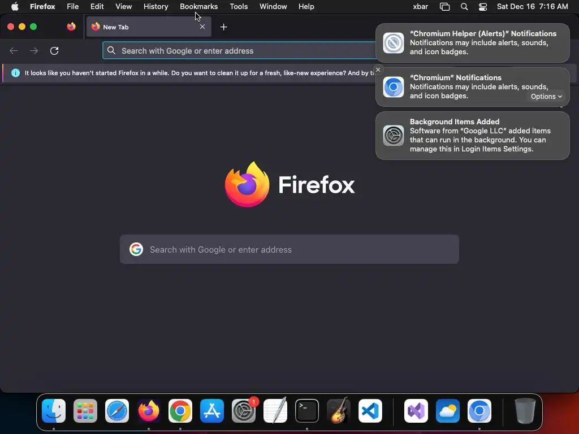Open the Bookmarks menu
Screen dimensions: 579x434
click(198, 6)
